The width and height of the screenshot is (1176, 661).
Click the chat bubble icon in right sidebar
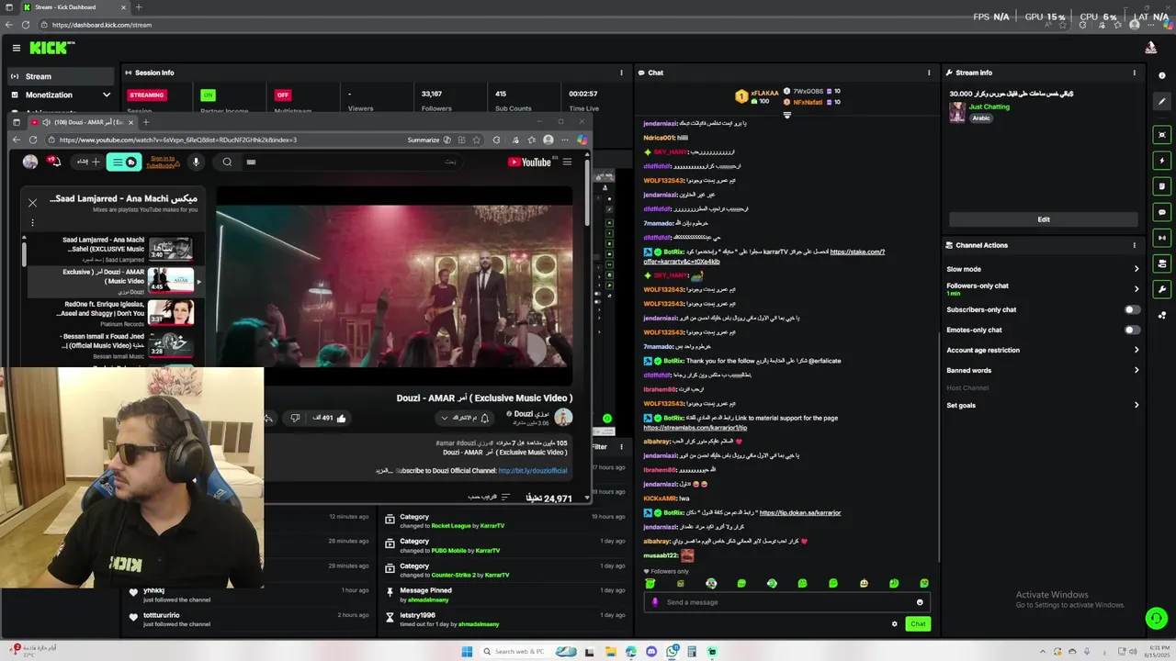(1162, 212)
